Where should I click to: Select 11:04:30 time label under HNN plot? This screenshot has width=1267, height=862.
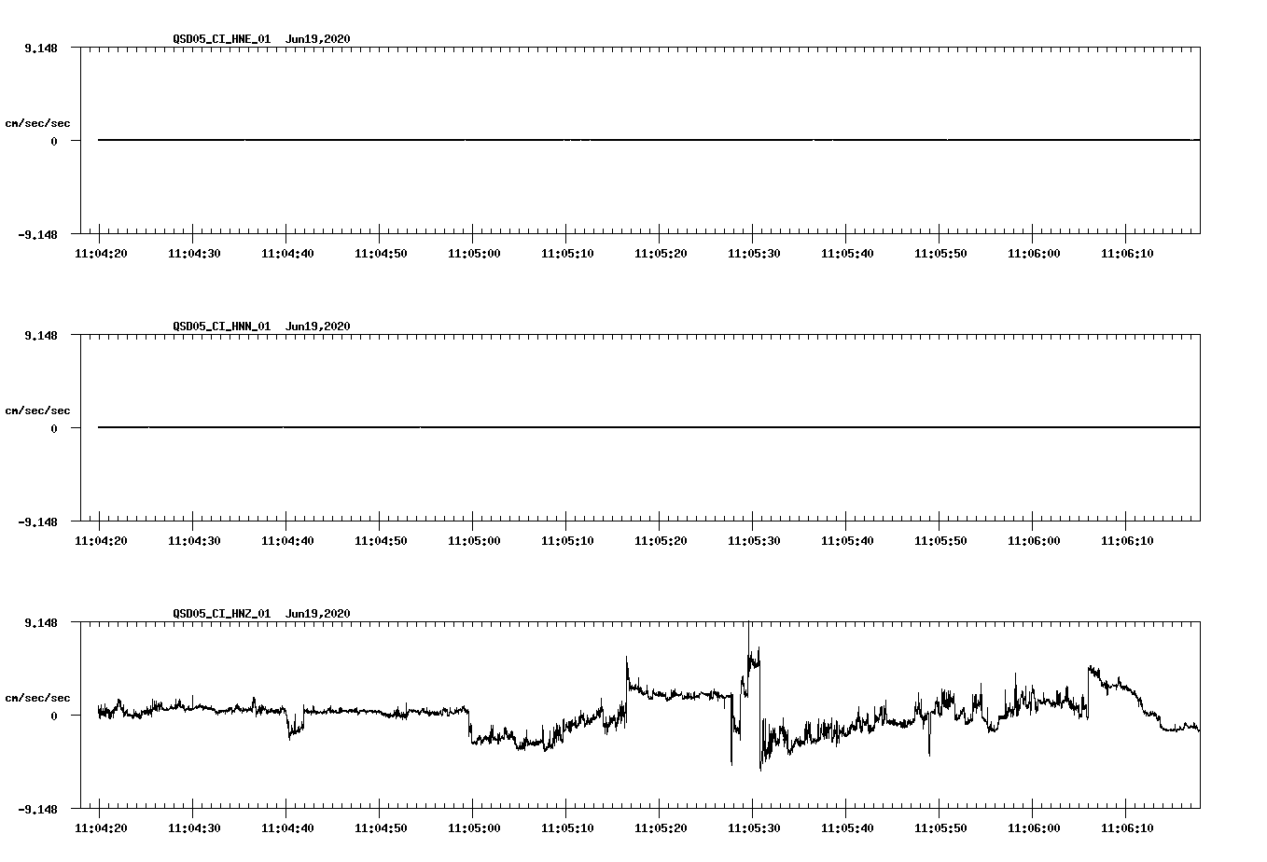194,540
